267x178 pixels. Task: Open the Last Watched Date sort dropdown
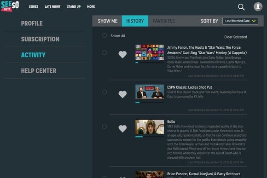click(x=240, y=21)
